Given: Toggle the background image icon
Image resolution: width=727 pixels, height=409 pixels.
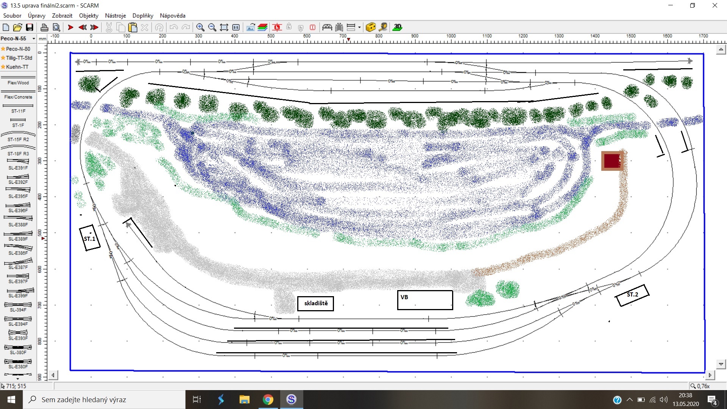Looking at the screenshot, I should coord(250,27).
